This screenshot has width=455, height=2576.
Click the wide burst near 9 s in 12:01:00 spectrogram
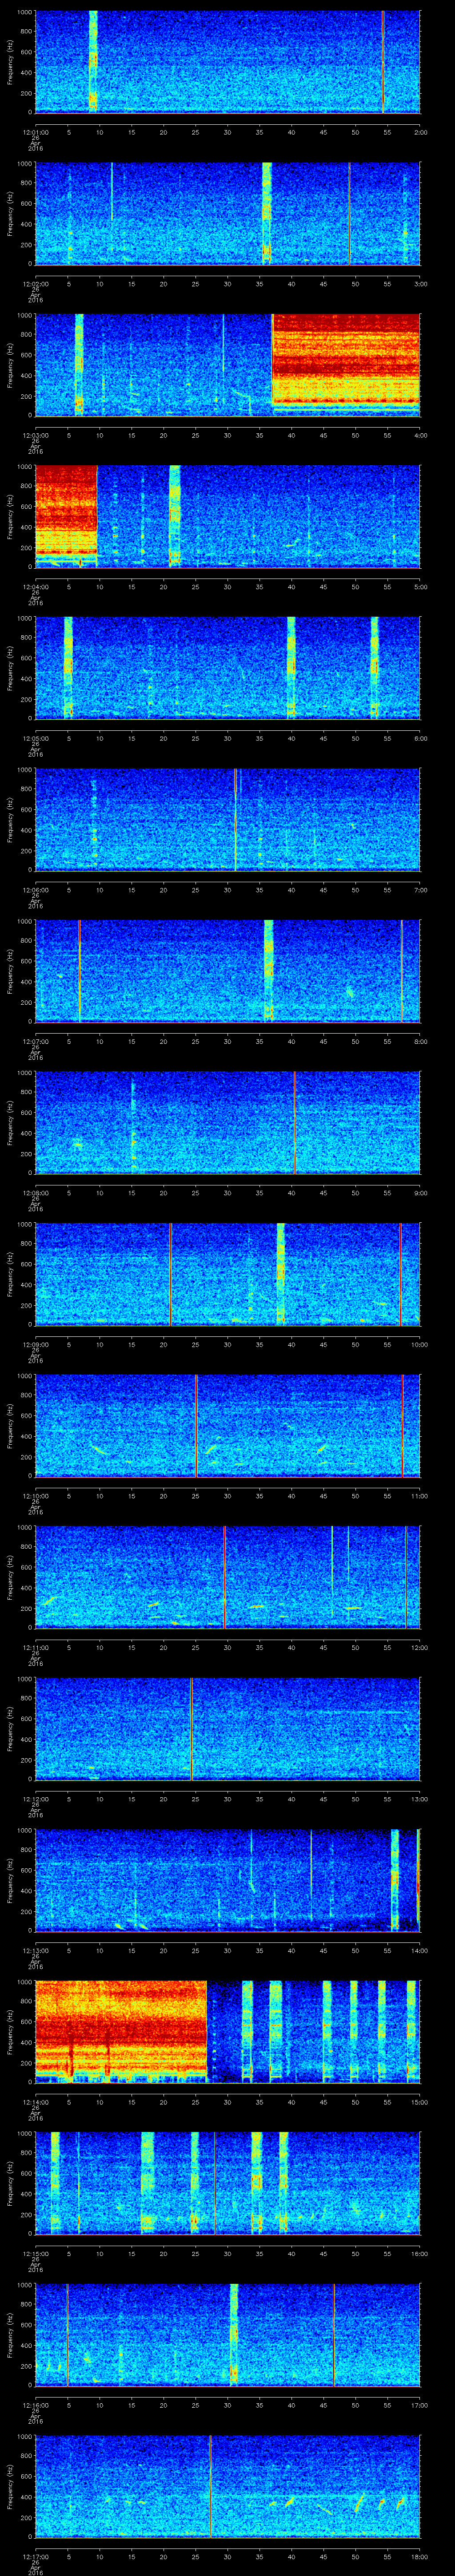pos(93,62)
